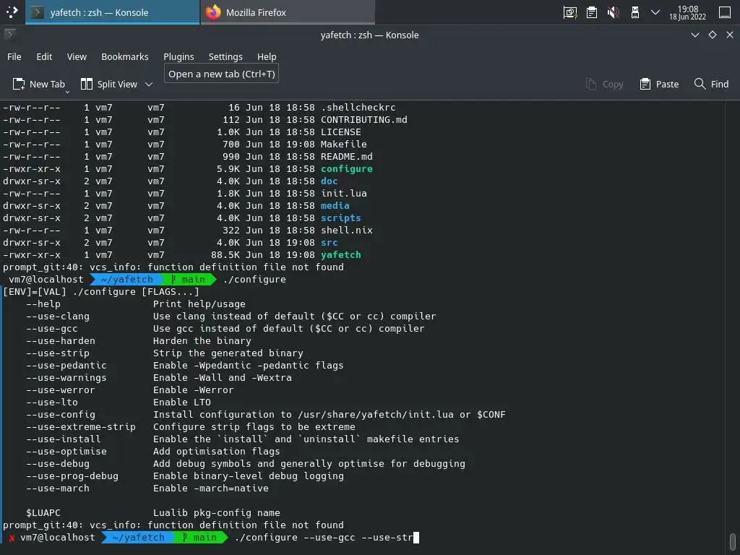Click the Paste clipboard icon
Screen dimensions: 740x555
click(645, 84)
